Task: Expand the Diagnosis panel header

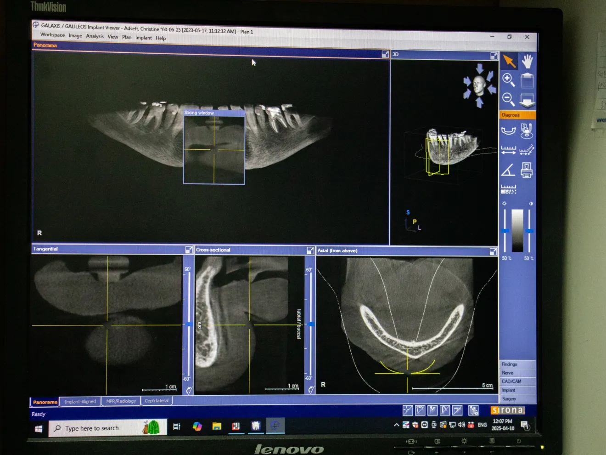Action: [517, 115]
